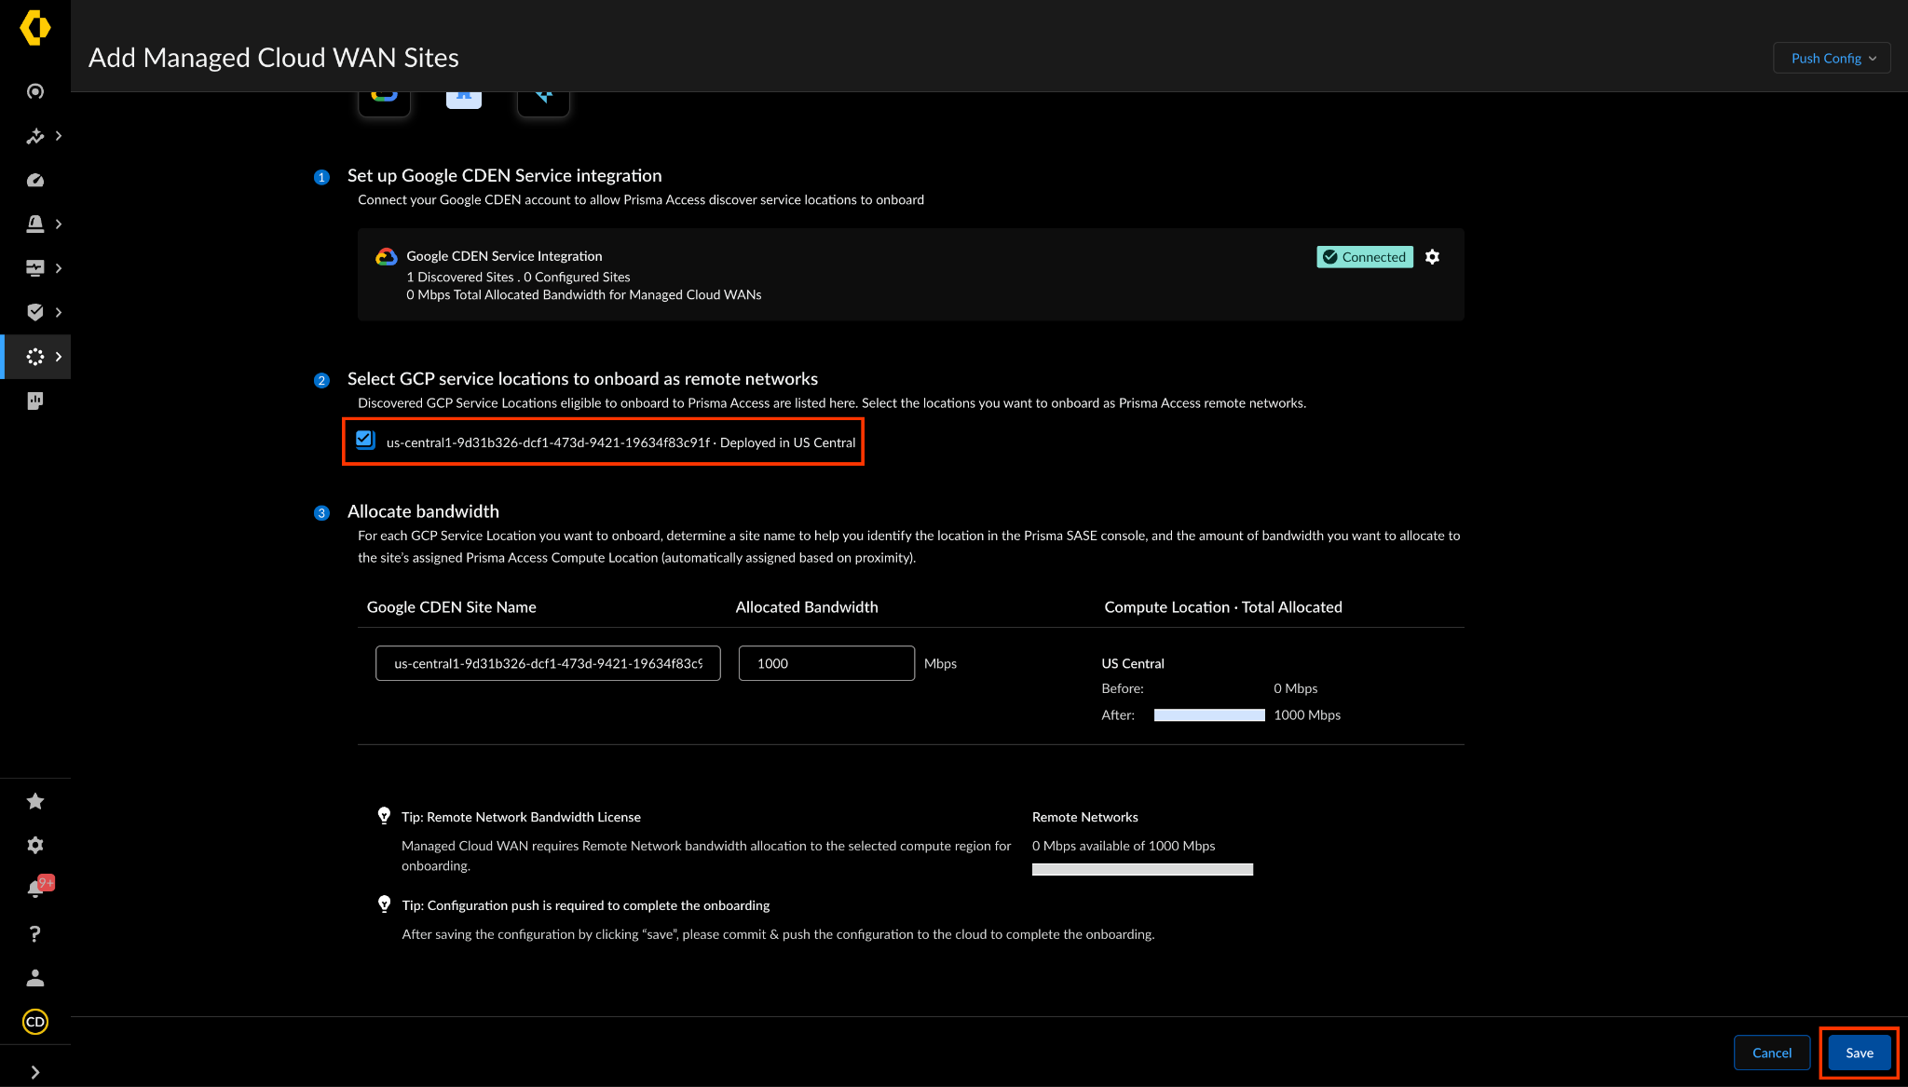Click '1 Discovered Sites . 0 Configured Sites' text

coord(518,277)
